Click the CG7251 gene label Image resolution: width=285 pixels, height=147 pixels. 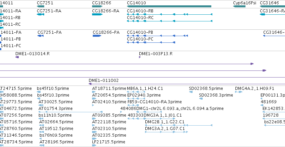click(45, 3)
